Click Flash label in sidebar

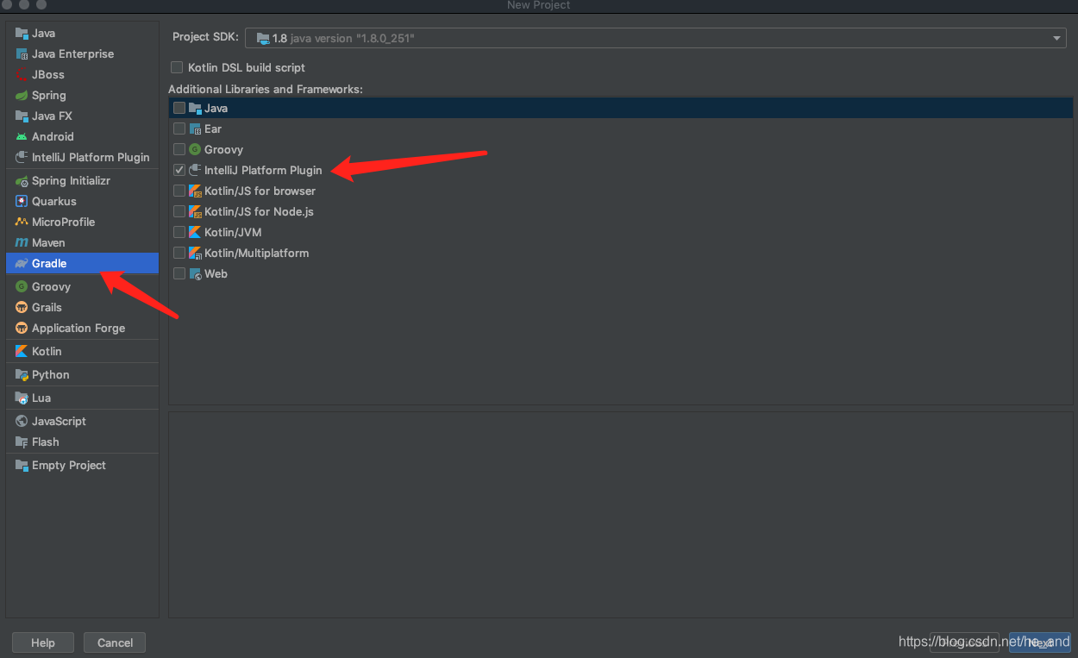point(46,442)
